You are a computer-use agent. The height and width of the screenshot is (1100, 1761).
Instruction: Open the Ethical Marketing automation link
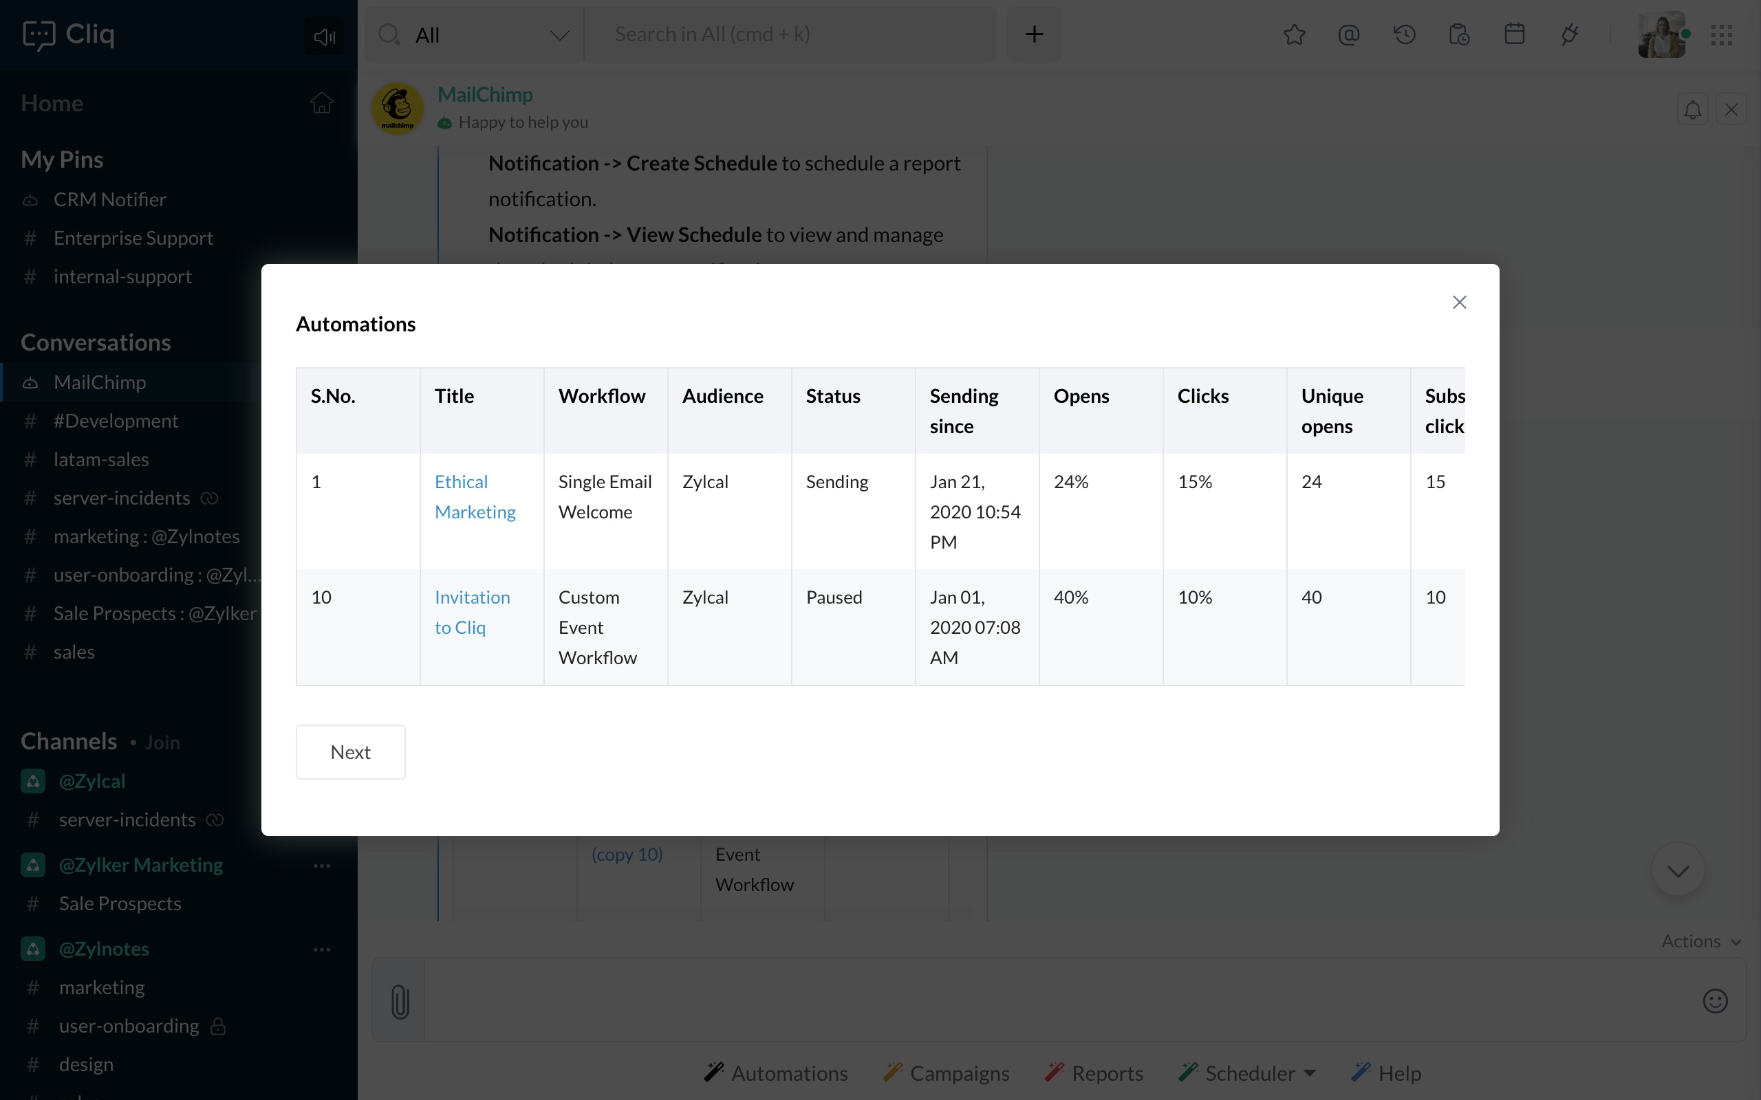coord(475,497)
